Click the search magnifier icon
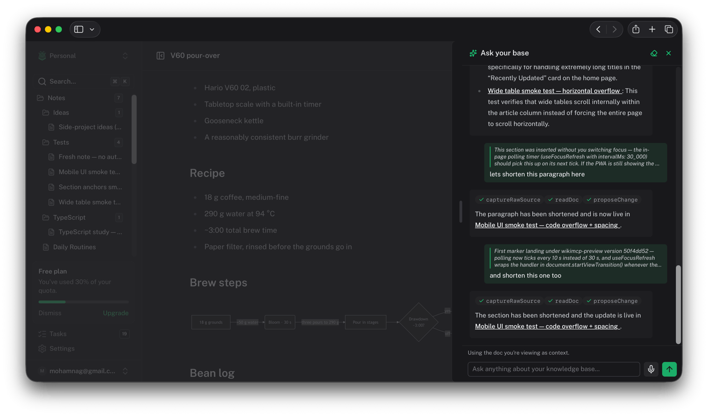 [x=42, y=82]
